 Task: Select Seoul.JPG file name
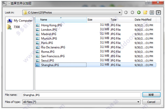(x=48, y=61)
